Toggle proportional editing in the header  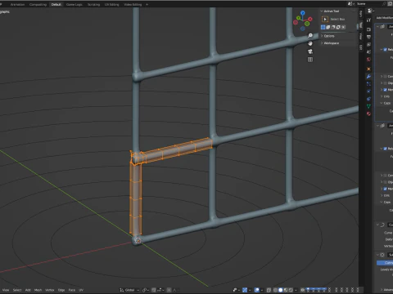pyautogui.click(x=169, y=290)
